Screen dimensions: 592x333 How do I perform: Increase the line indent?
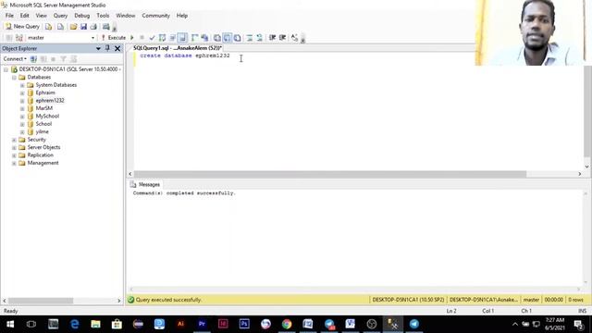tap(282, 38)
